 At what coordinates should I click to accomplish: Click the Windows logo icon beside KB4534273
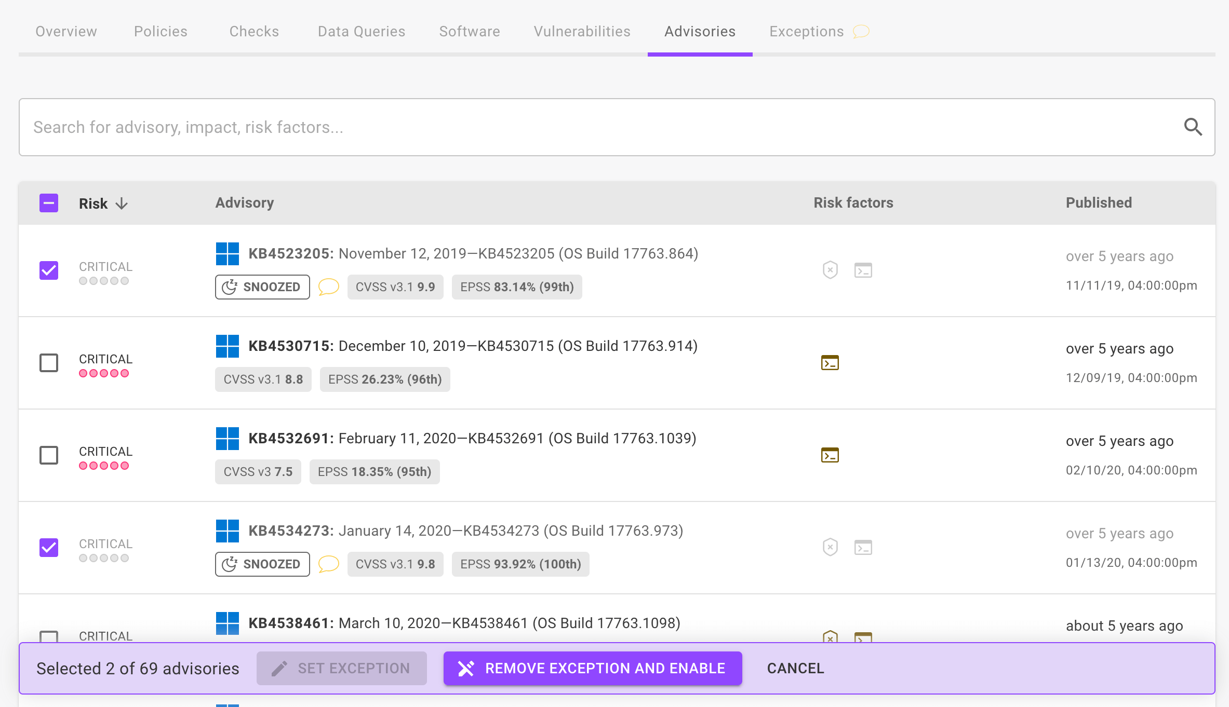[228, 531]
